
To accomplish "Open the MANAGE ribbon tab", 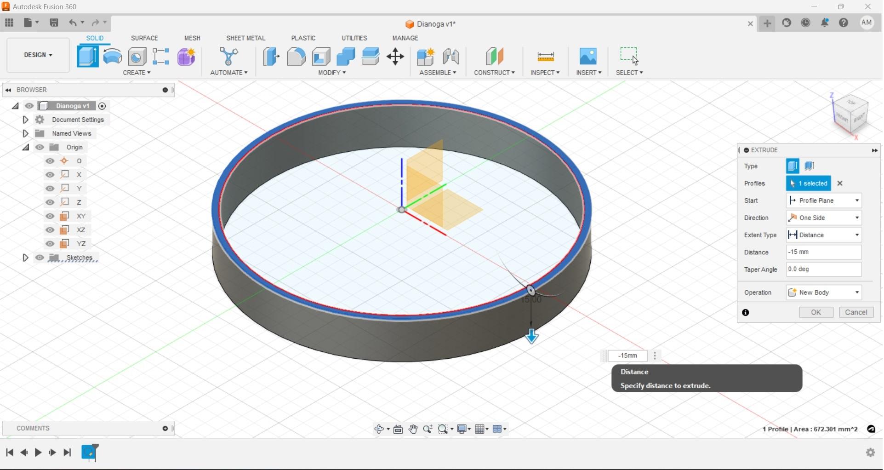I will pos(405,38).
